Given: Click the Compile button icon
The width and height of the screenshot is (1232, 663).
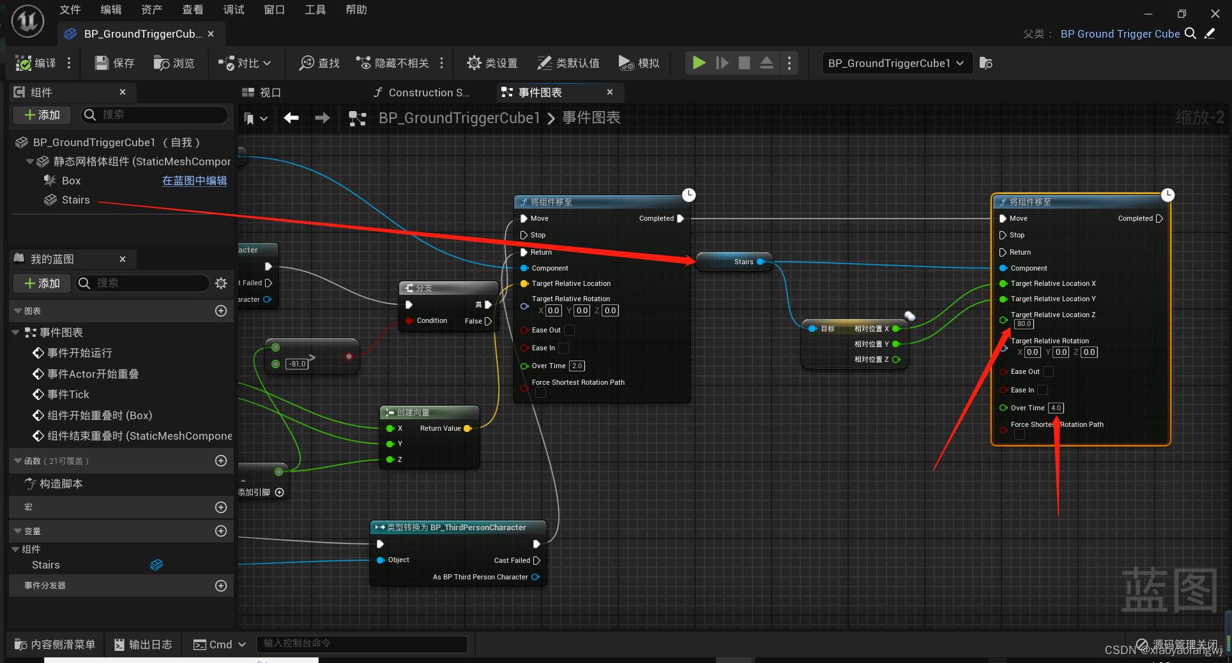Looking at the screenshot, I should click(x=24, y=63).
